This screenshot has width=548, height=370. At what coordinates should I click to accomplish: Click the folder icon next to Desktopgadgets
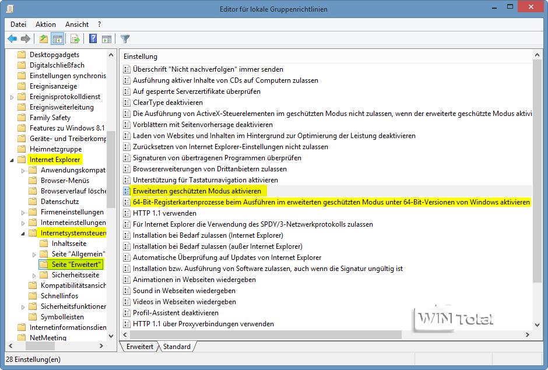(x=22, y=55)
